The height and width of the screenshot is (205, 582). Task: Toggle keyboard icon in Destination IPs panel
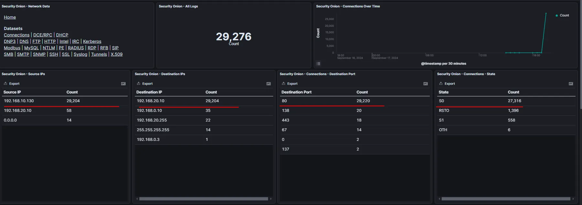point(268,84)
